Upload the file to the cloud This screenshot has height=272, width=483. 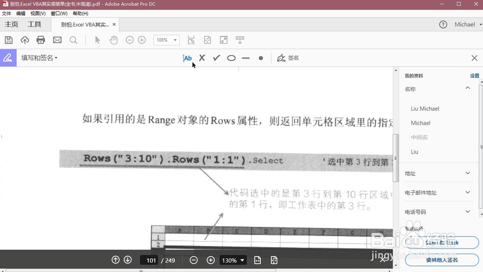point(25,40)
